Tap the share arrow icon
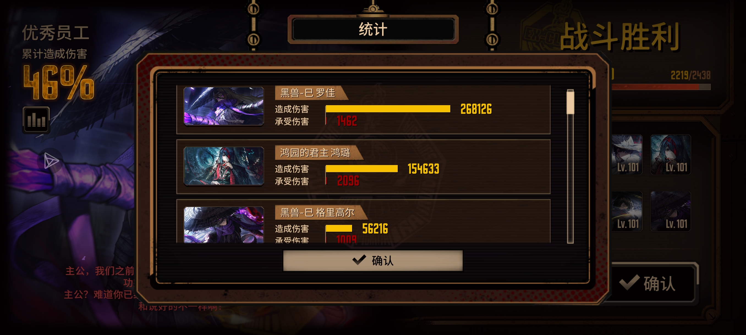The width and height of the screenshot is (746, 335). pos(51,161)
